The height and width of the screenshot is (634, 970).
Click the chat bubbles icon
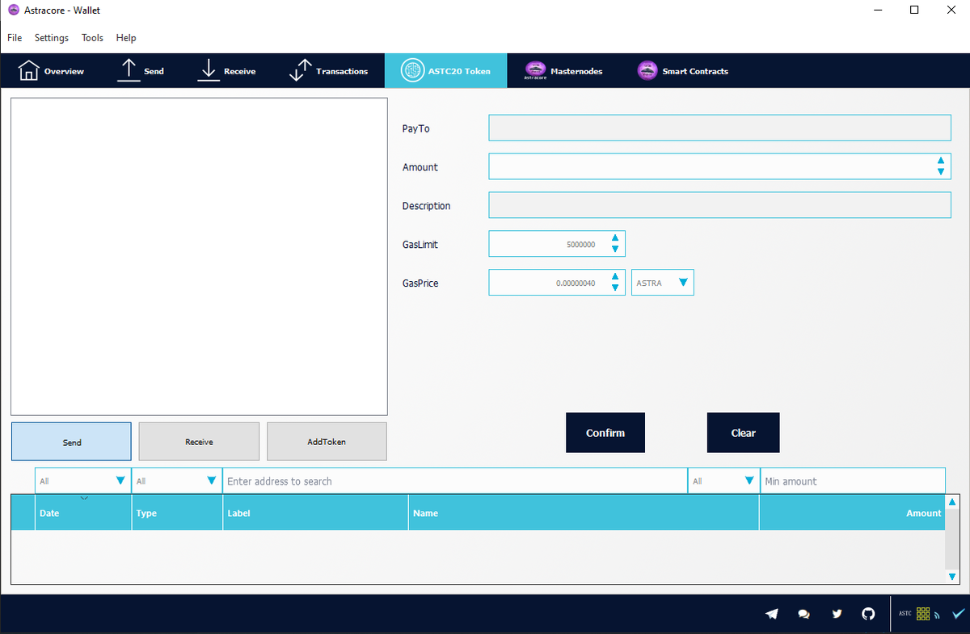(x=803, y=614)
